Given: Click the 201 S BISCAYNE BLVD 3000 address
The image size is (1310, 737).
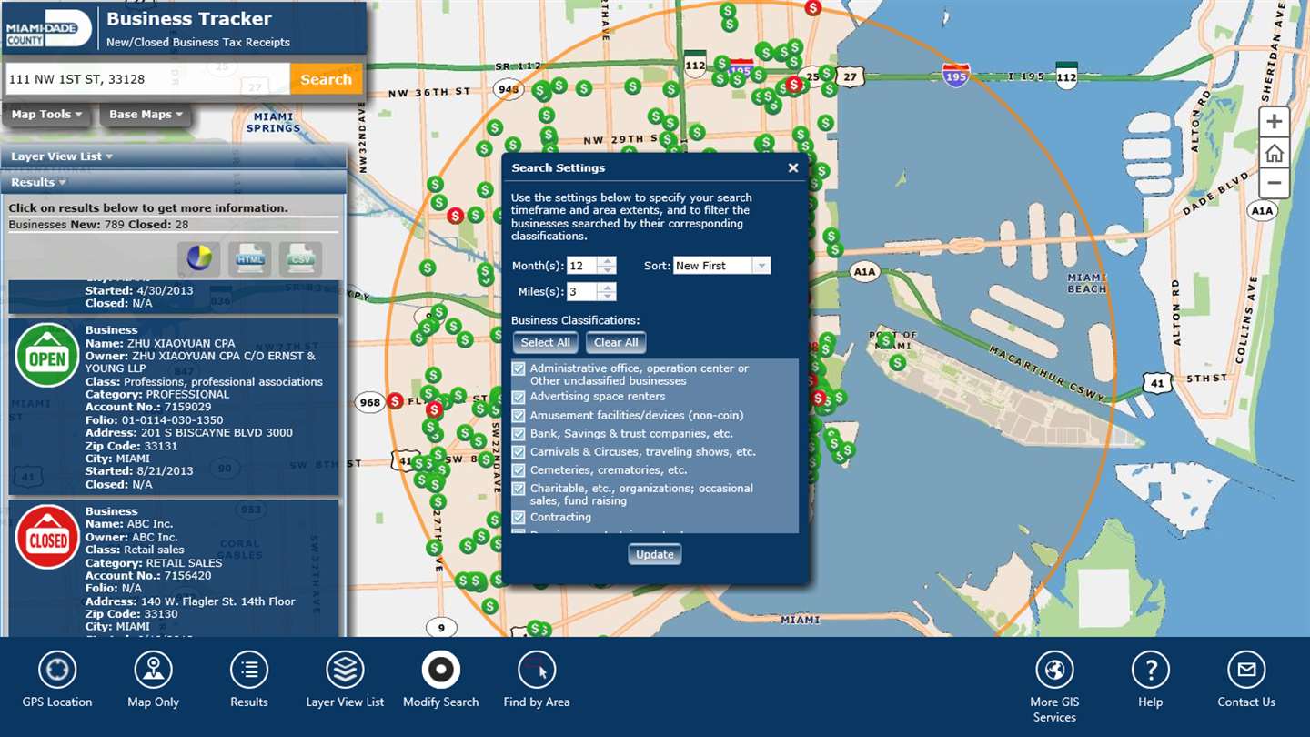Looking at the screenshot, I should [x=217, y=432].
